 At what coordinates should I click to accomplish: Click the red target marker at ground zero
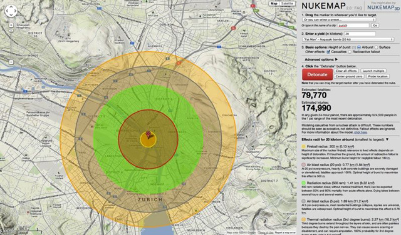148,134
